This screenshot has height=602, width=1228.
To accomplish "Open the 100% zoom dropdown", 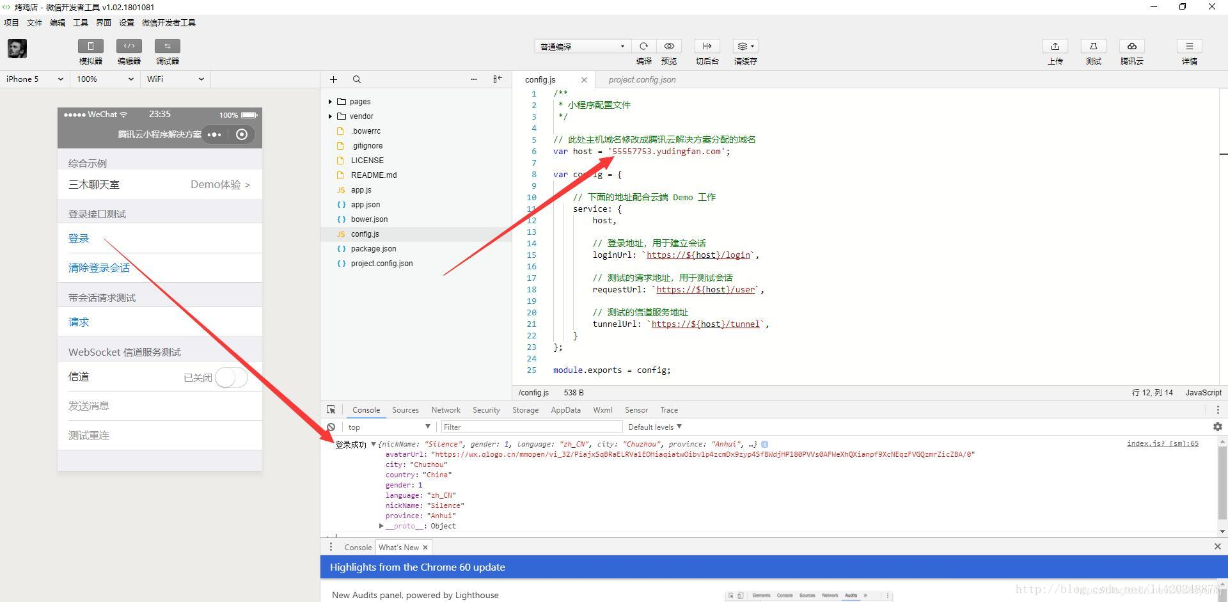I will coord(105,79).
